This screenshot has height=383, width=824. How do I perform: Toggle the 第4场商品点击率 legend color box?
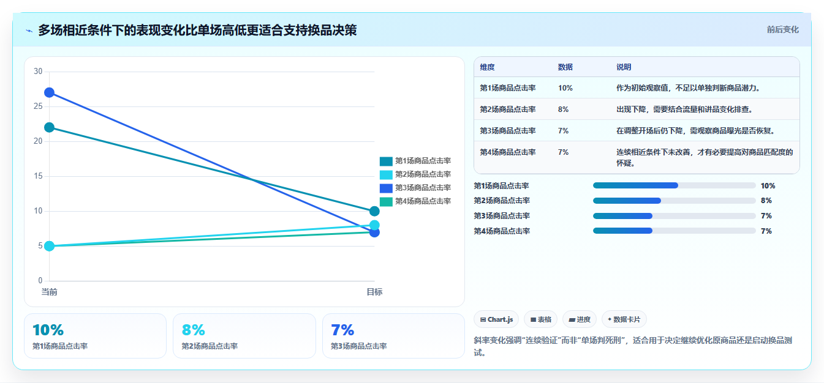tap(386, 201)
